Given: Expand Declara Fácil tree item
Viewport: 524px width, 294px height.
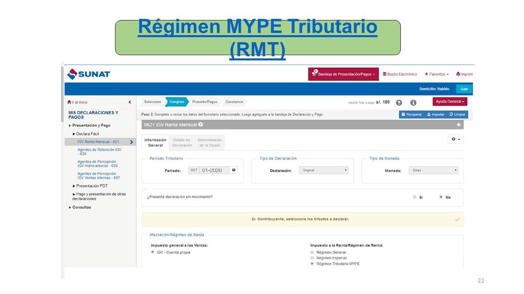Looking at the screenshot, I should [x=86, y=134].
